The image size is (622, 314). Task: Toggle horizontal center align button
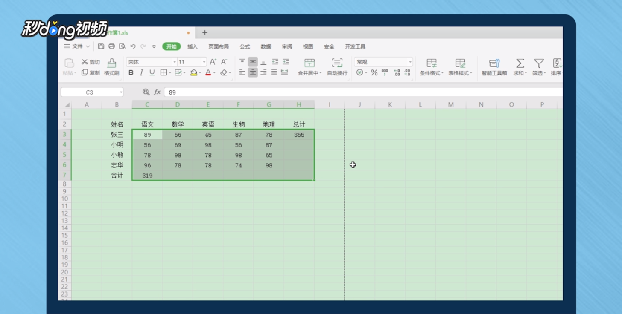coord(253,73)
